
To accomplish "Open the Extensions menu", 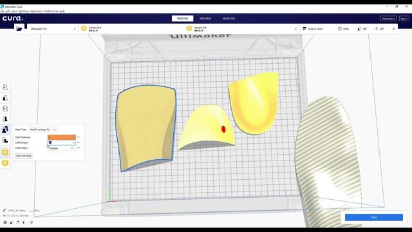I will (37, 12).
